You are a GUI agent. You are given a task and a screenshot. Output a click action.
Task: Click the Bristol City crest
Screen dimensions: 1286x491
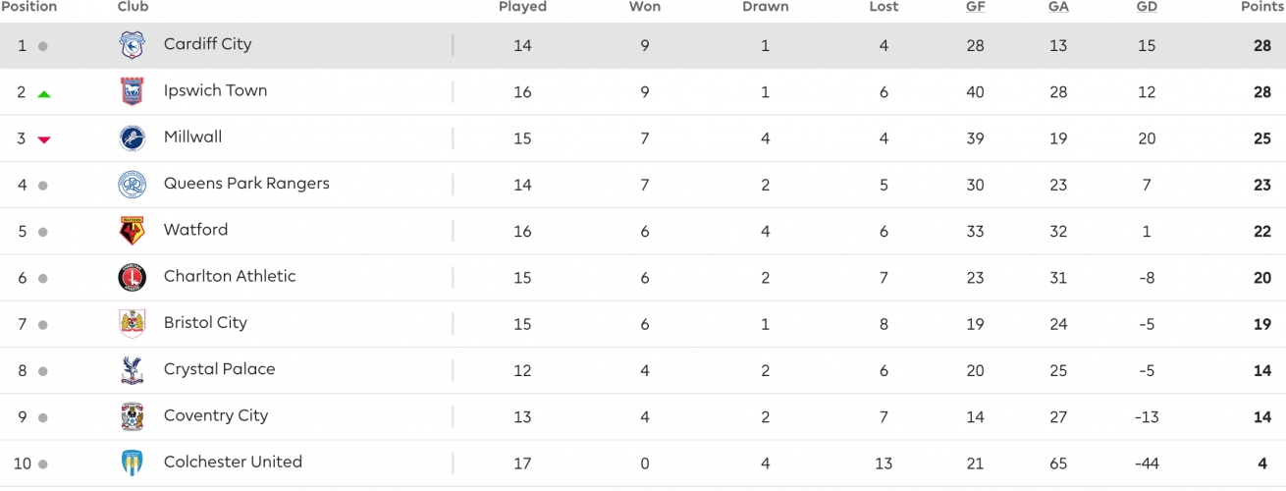[132, 323]
